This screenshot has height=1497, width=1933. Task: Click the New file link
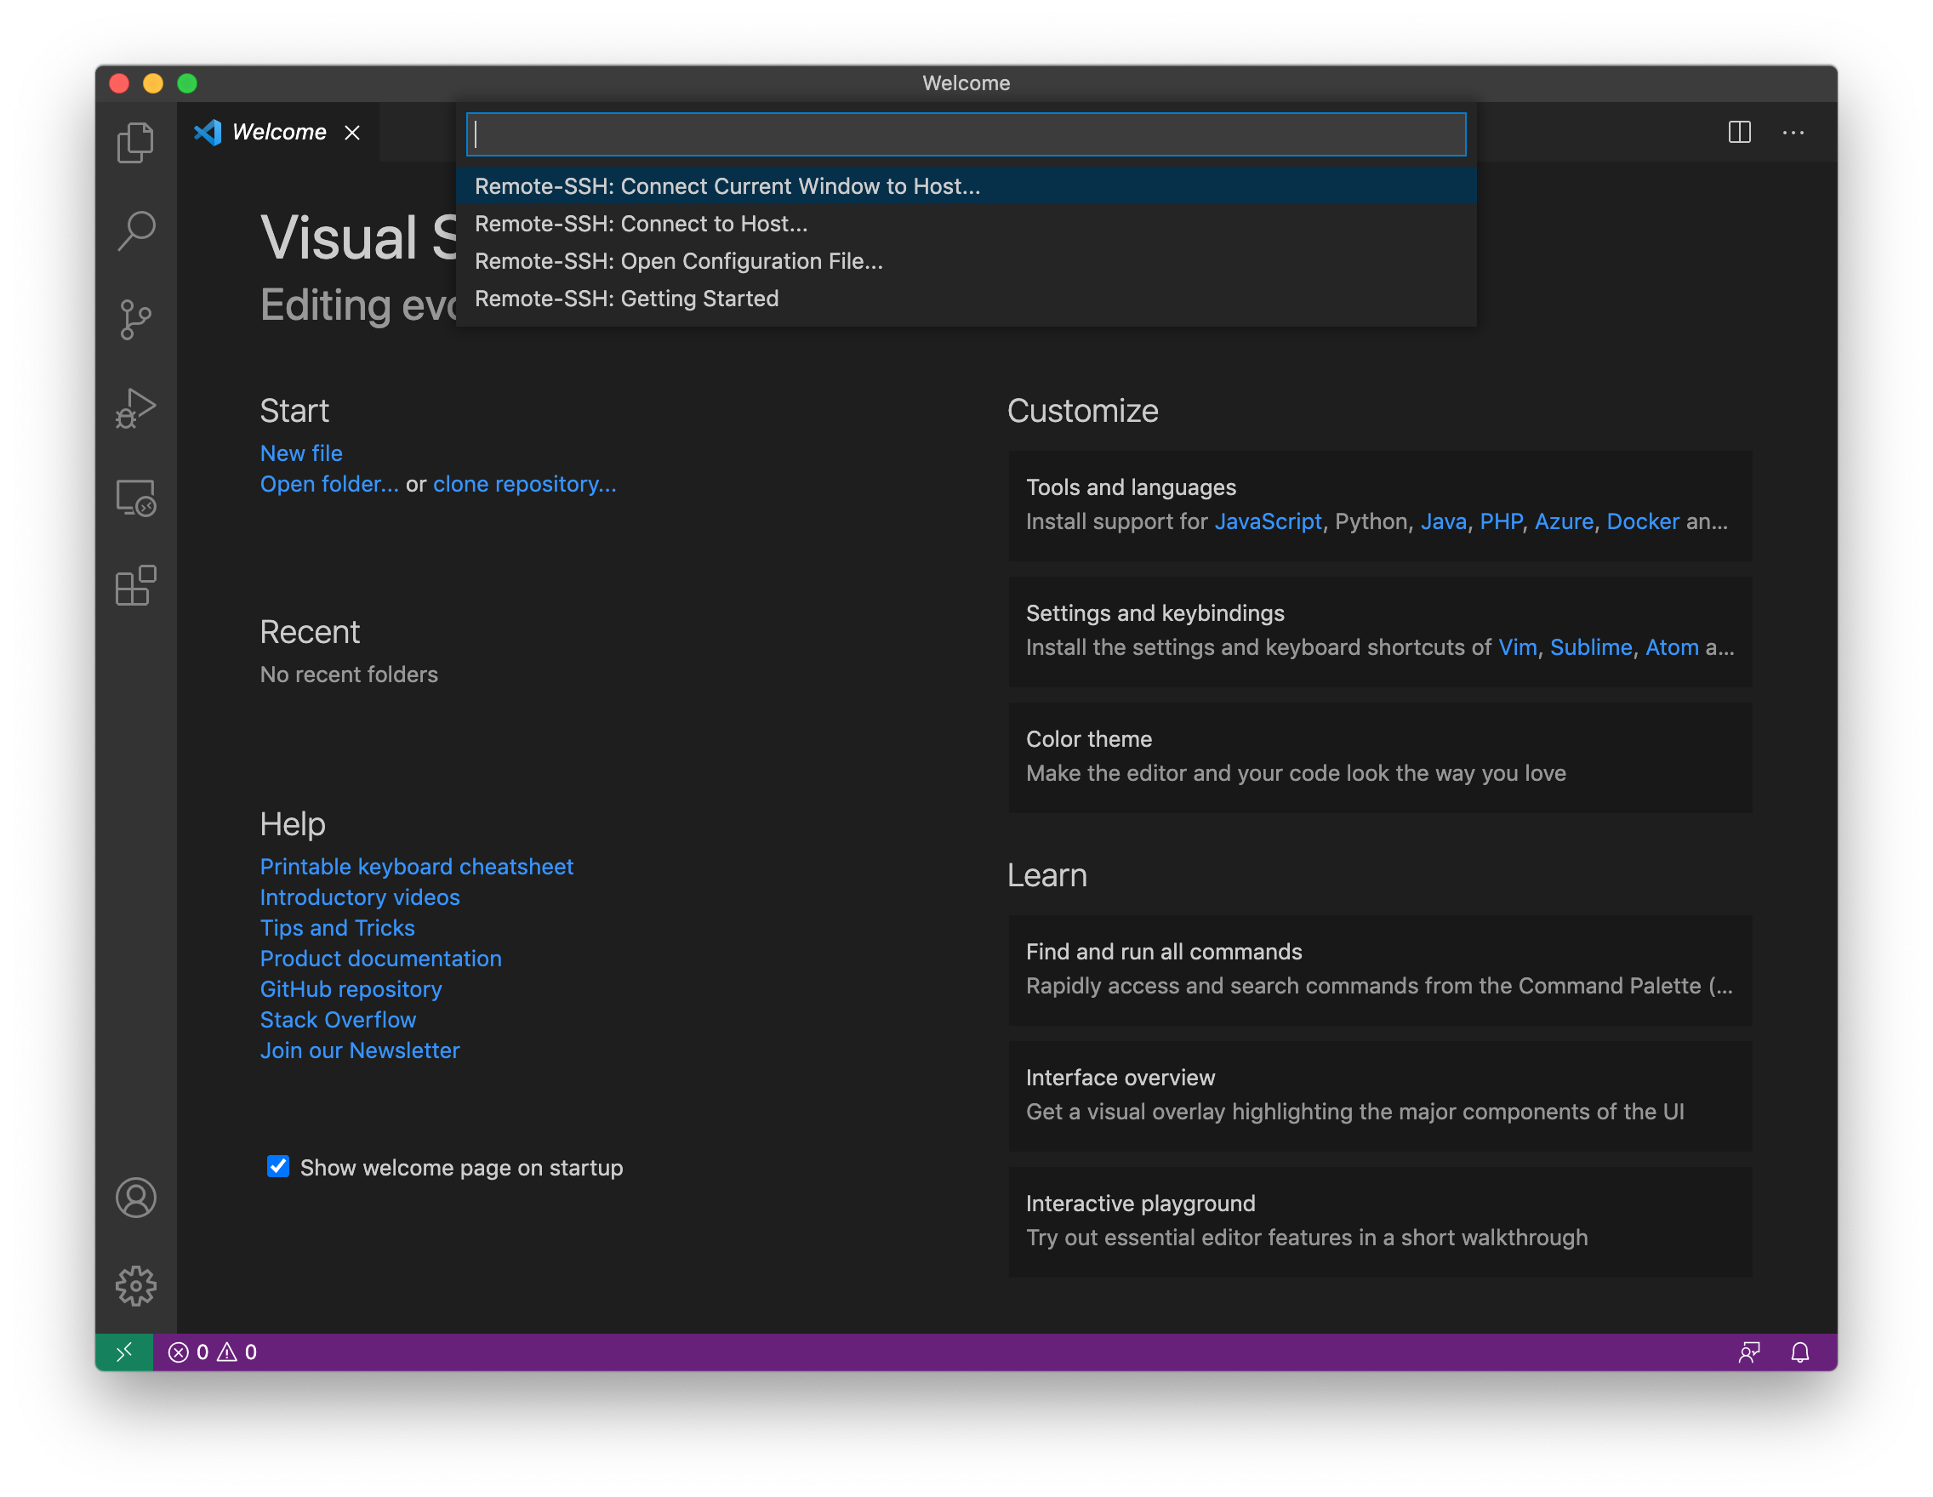tap(301, 453)
